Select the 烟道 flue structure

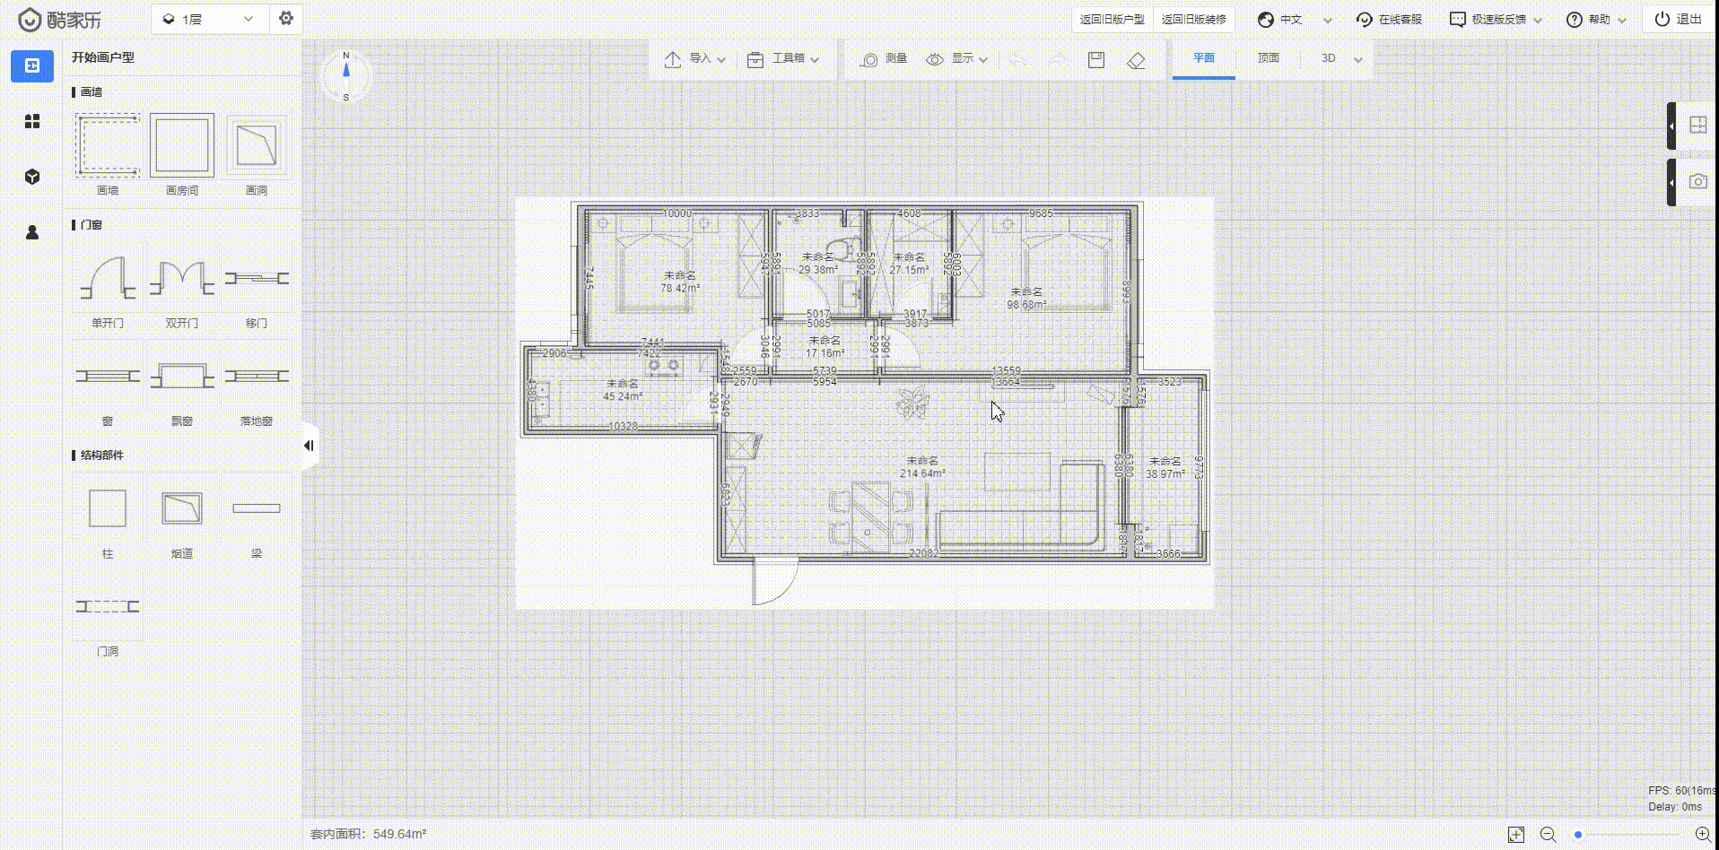click(x=182, y=519)
